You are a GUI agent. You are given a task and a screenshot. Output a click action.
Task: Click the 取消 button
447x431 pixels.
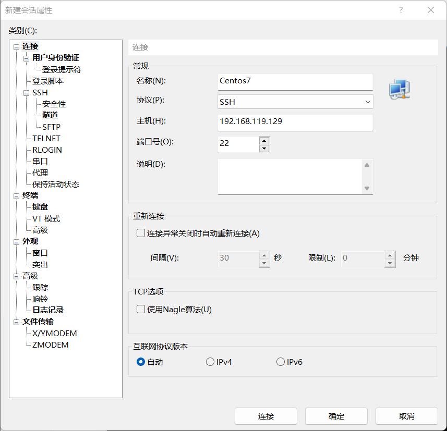407,416
